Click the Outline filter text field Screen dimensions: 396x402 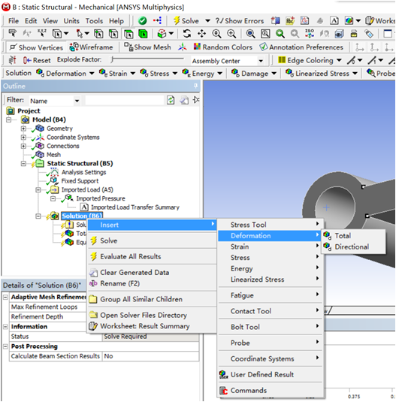click(x=124, y=100)
